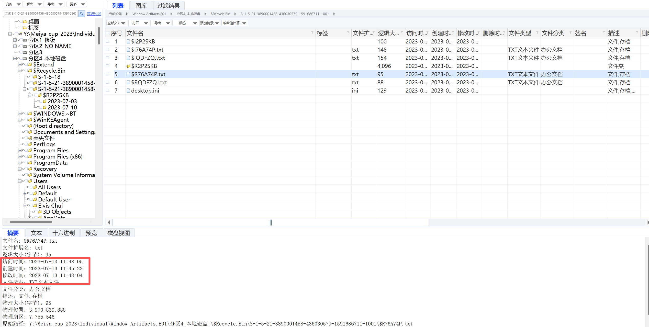Click the $Recycle.Bin folder icon in tree
This screenshot has height=327, width=649.
[30, 71]
